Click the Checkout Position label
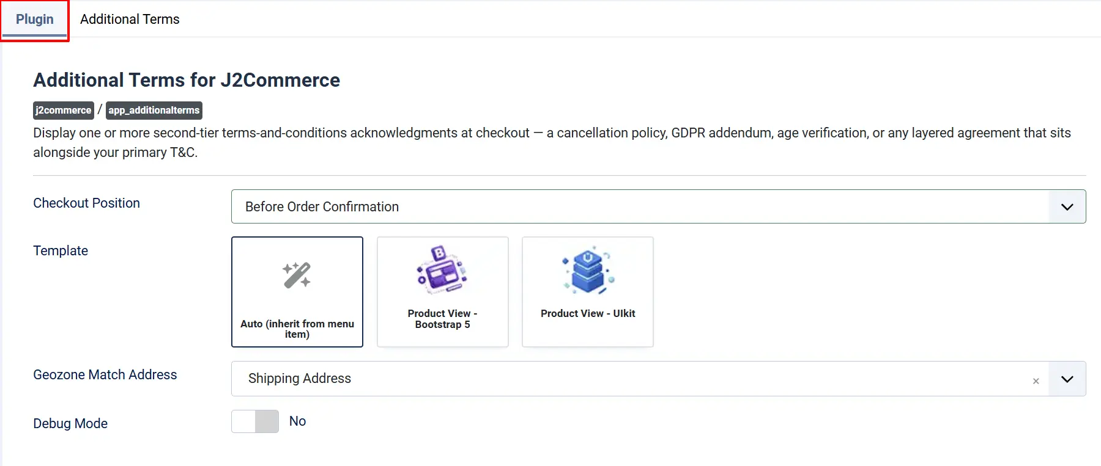Image resolution: width=1101 pixels, height=466 pixels. click(86, 203)
